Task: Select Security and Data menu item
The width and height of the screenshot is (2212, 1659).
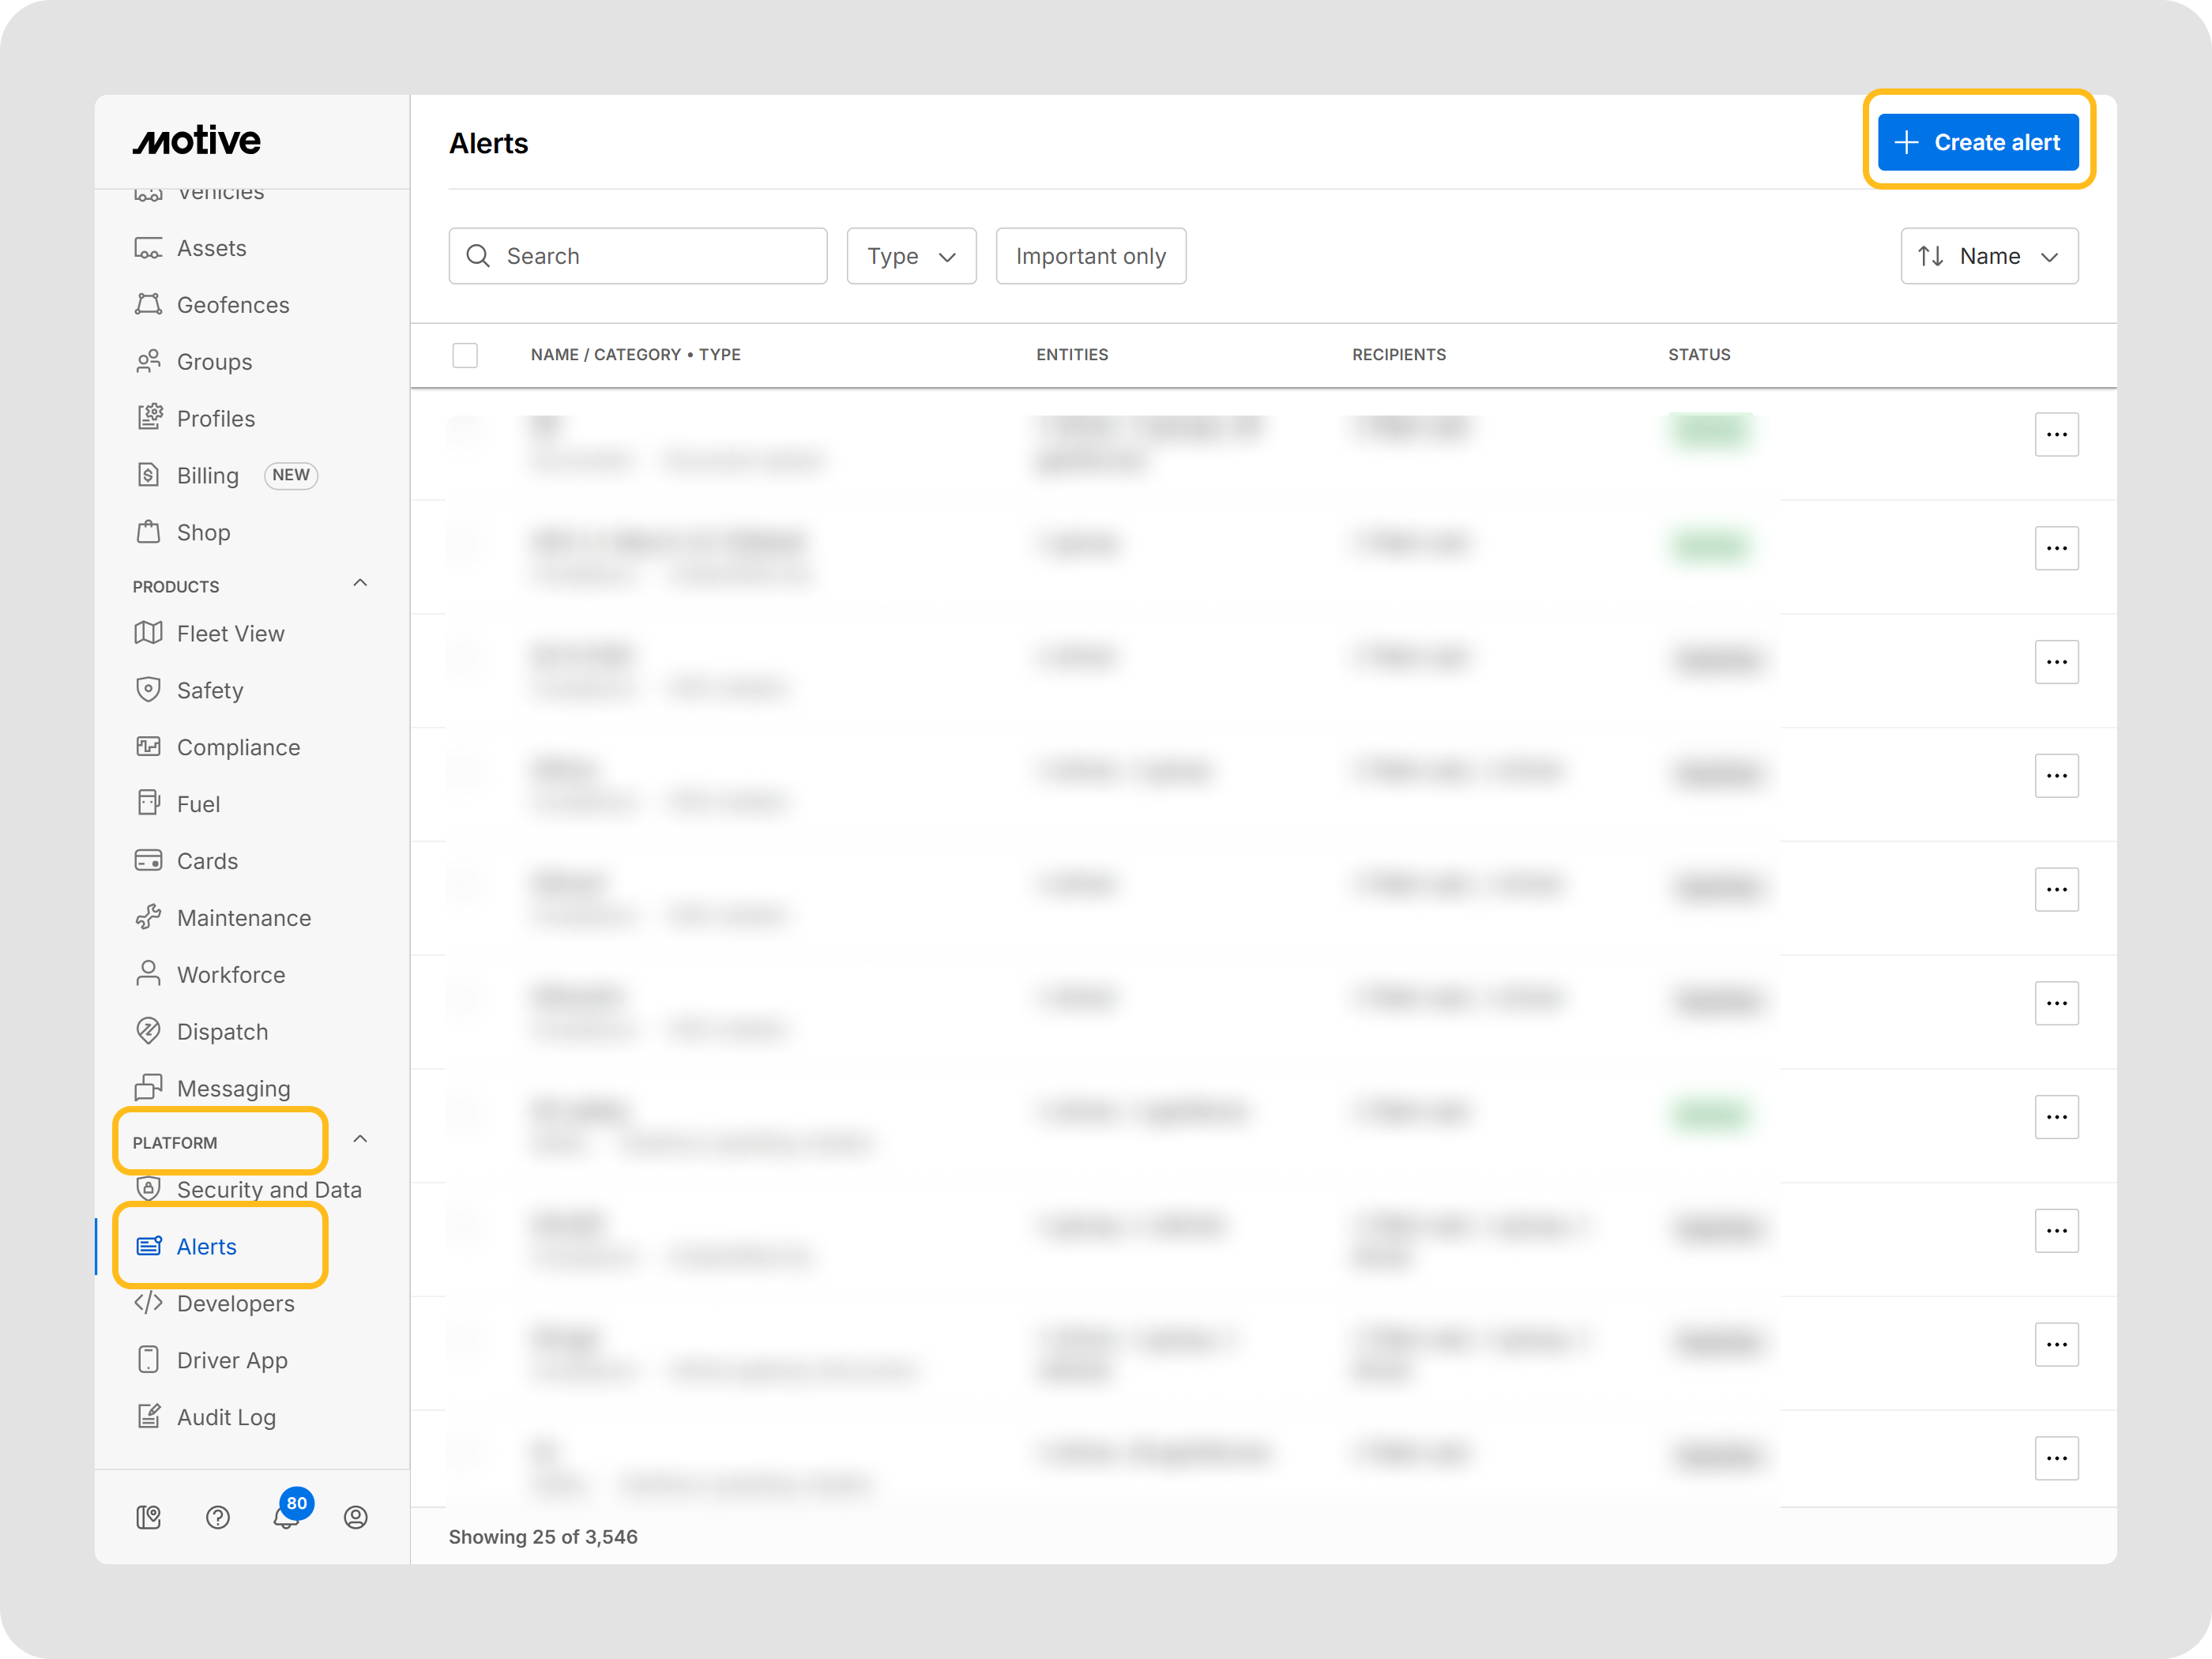Action: click(268, 1190)
